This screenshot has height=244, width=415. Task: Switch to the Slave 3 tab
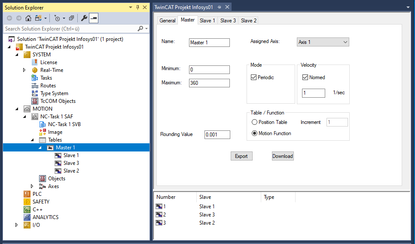pos(228,20)
